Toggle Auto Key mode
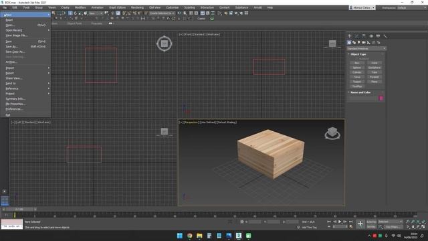 [x=371, y=222]
